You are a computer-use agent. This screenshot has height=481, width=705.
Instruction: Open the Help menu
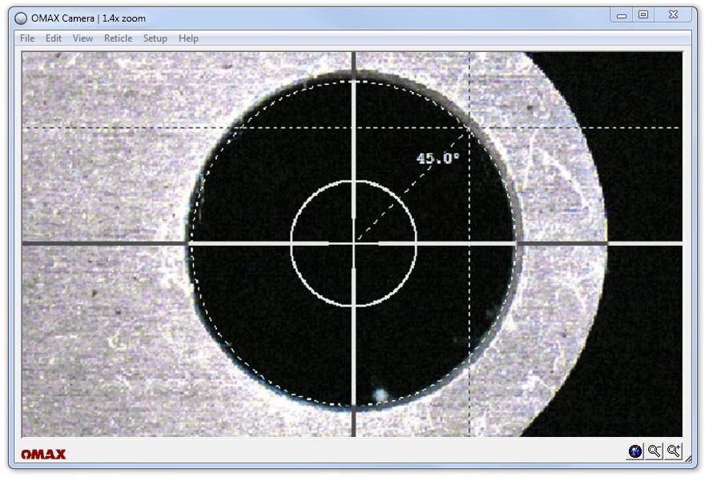(188, 38)
